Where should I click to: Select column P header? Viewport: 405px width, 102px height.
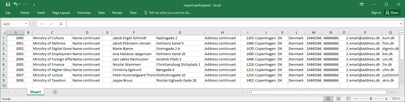point(365,33)
